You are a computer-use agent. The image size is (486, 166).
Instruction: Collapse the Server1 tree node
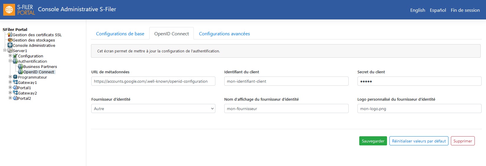5,50
